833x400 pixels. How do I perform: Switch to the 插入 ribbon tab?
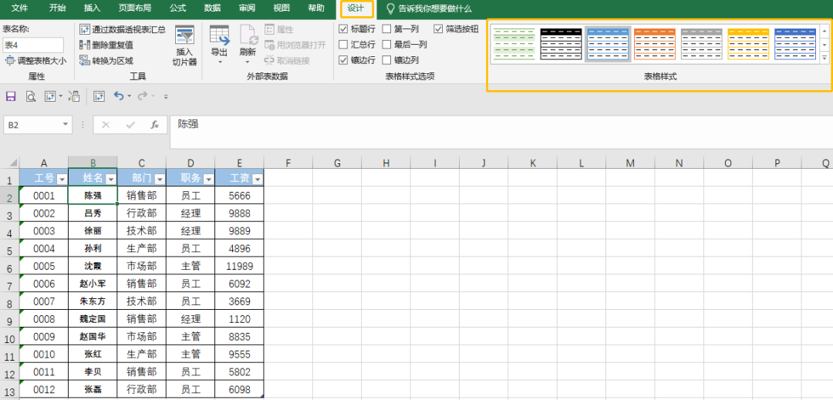tap(92, 8)
